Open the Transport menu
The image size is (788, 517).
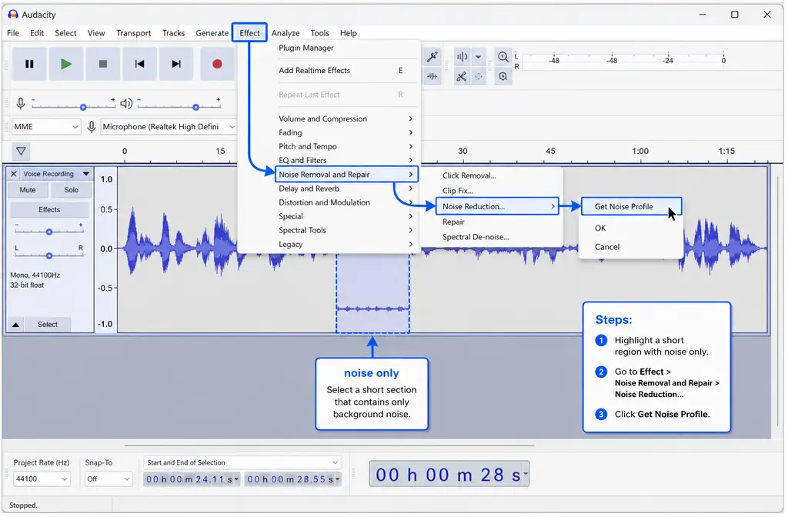click(x=134, y=33)
